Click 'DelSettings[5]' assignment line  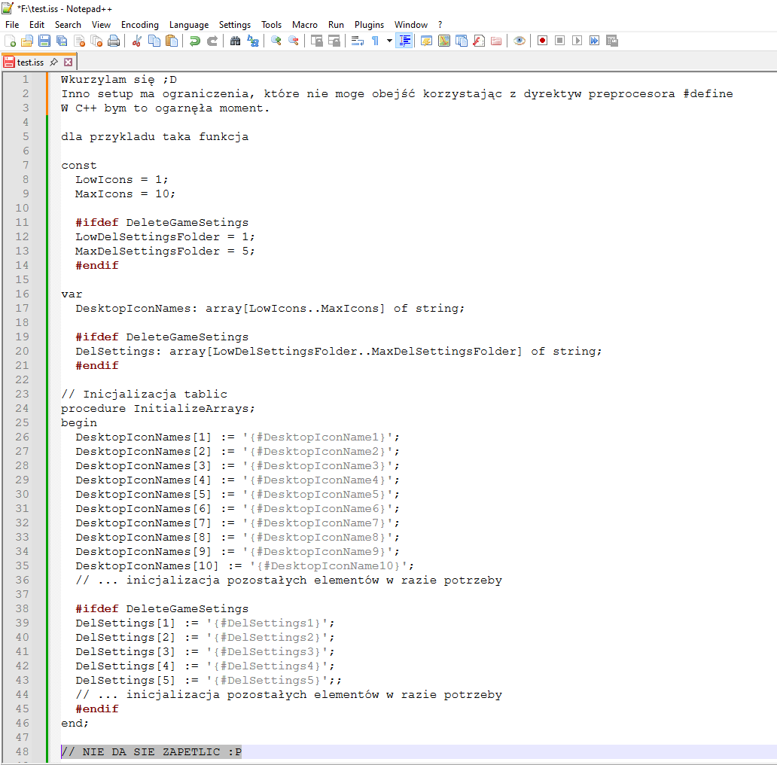coord(209,680)
